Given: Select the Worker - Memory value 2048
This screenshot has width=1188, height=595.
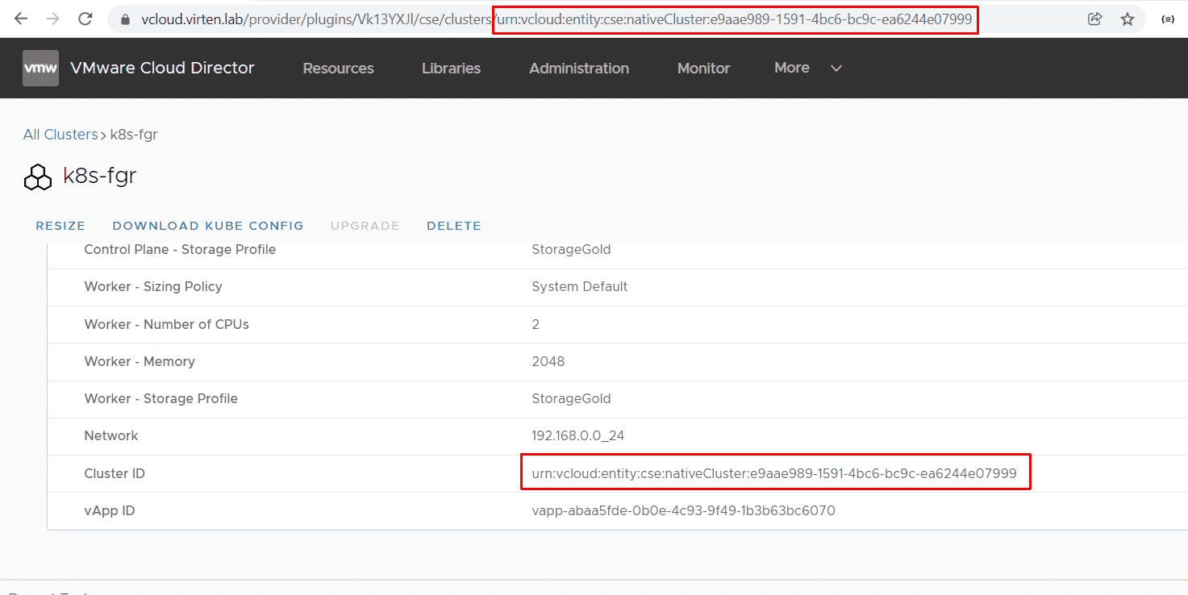Looking at the screenshot, I should [x=548, y=361].
